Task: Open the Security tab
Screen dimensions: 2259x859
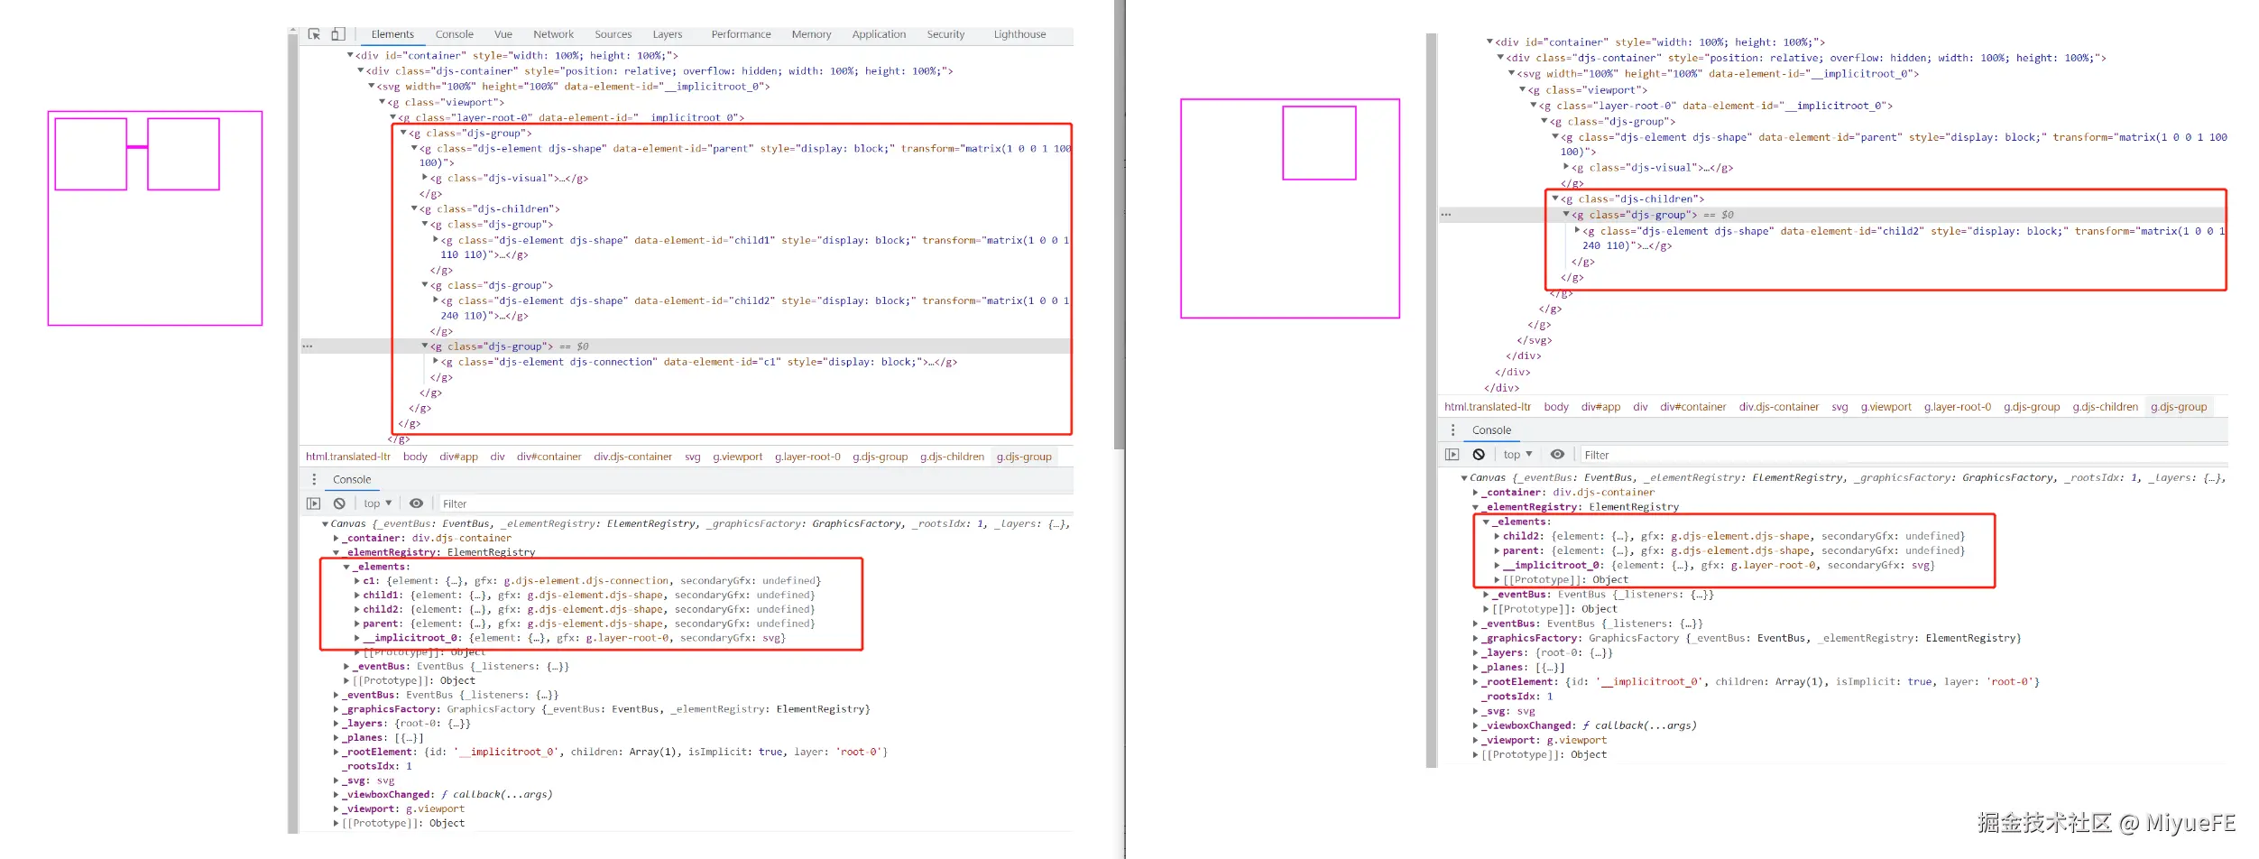Action: pyautogui.click(x=945, y=34)
